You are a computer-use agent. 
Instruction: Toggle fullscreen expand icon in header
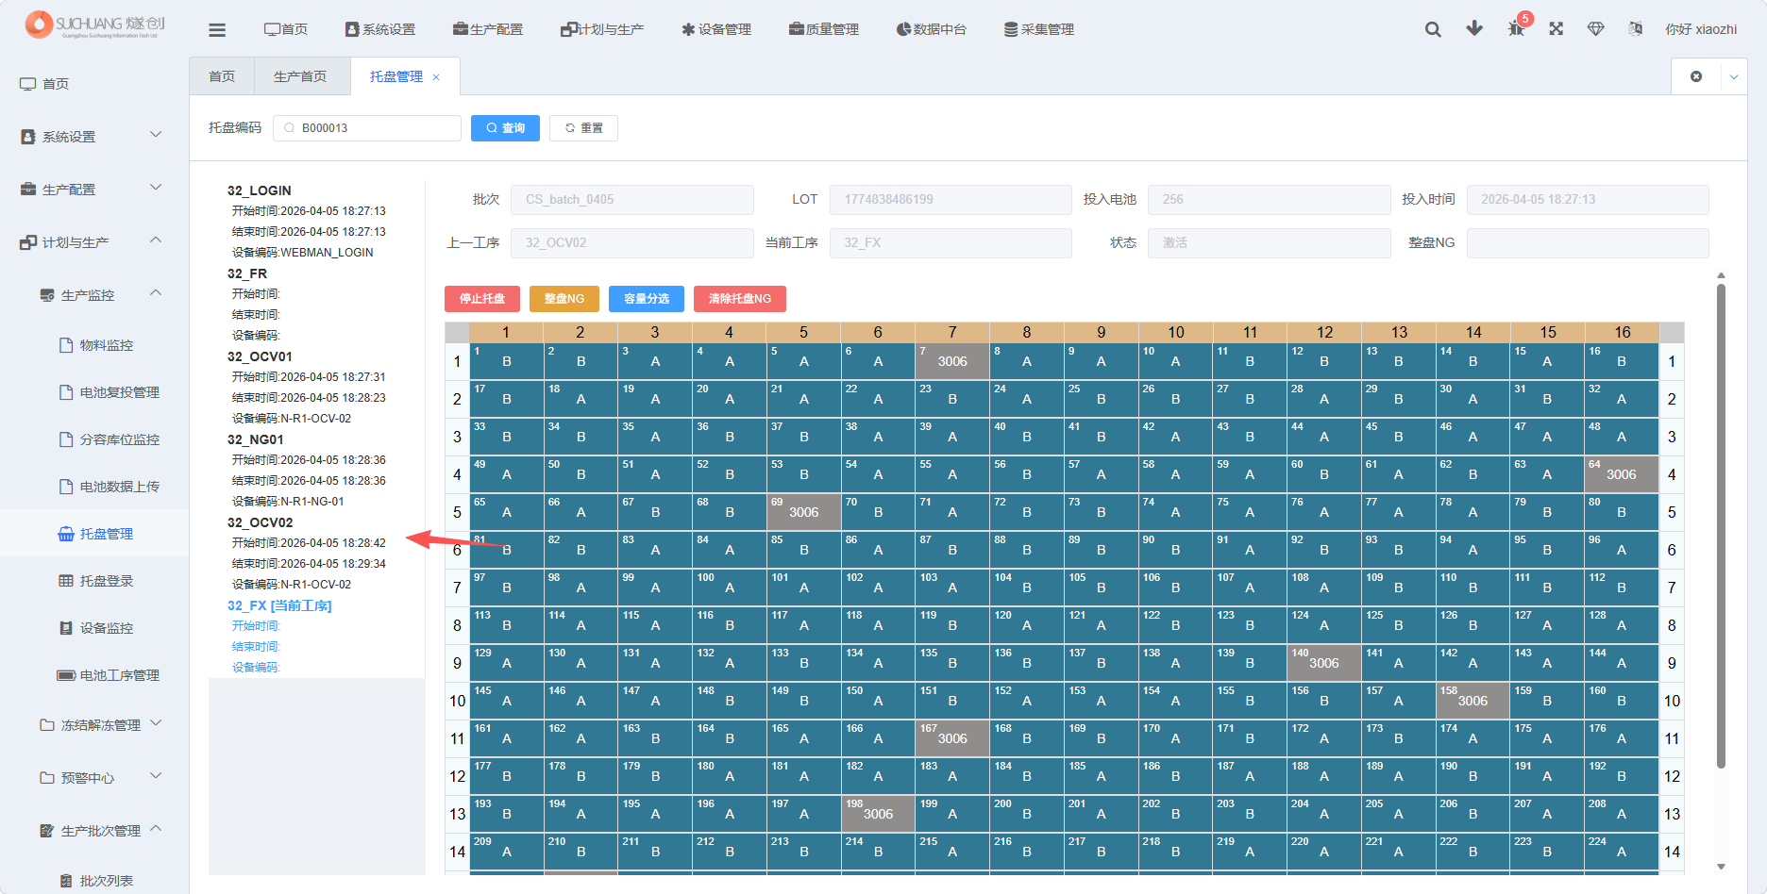1557,28
